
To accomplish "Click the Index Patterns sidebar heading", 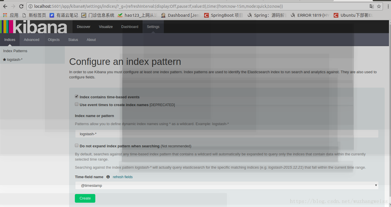I will tap(15, 51).
